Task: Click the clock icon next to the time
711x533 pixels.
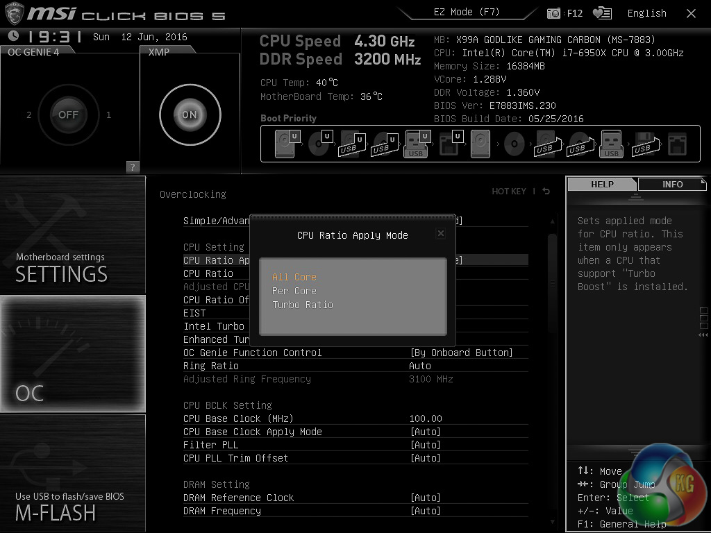Action: [x=13, y=37]
